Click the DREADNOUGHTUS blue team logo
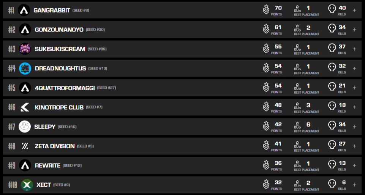The width and height of the screenshot is (365, 195). click(x=25, y=68)
